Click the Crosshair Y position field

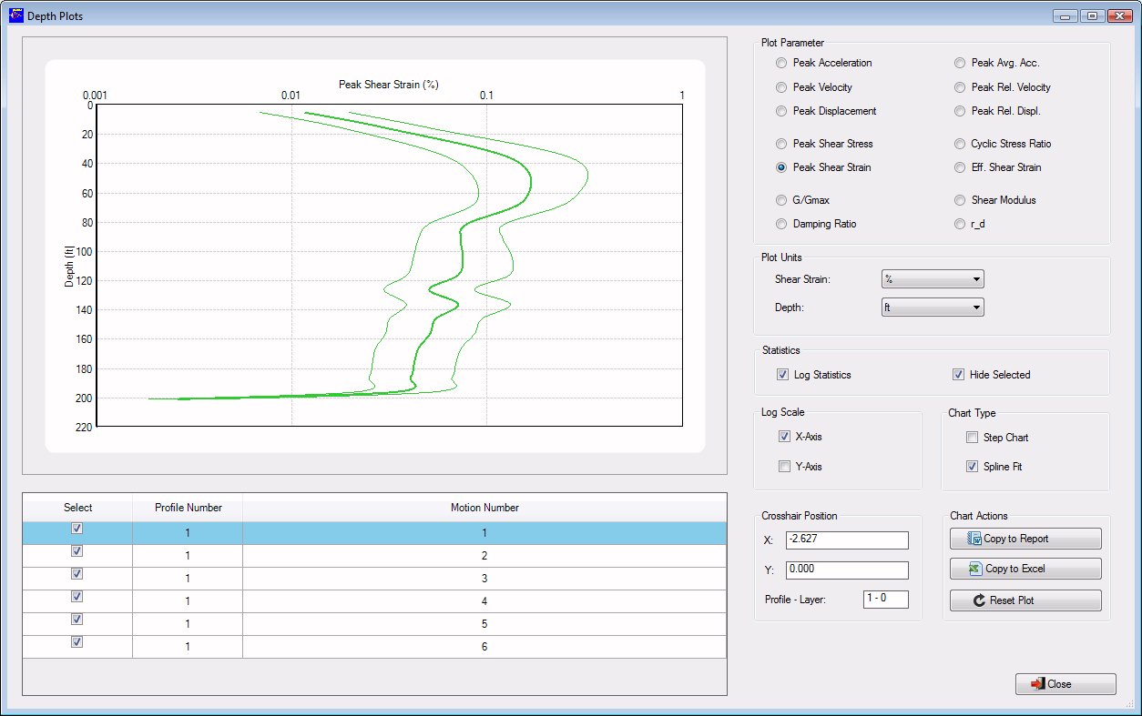pos(847,570)
